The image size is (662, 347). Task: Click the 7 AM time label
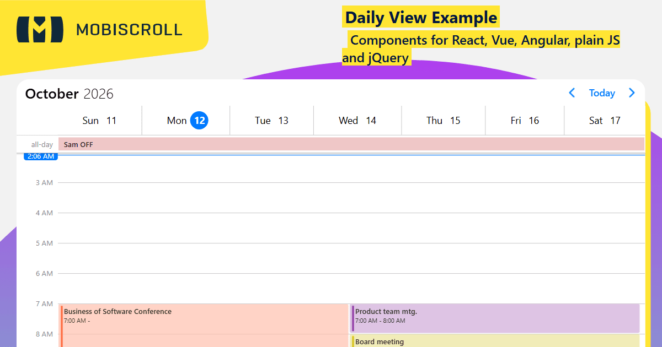coord(44,303)
